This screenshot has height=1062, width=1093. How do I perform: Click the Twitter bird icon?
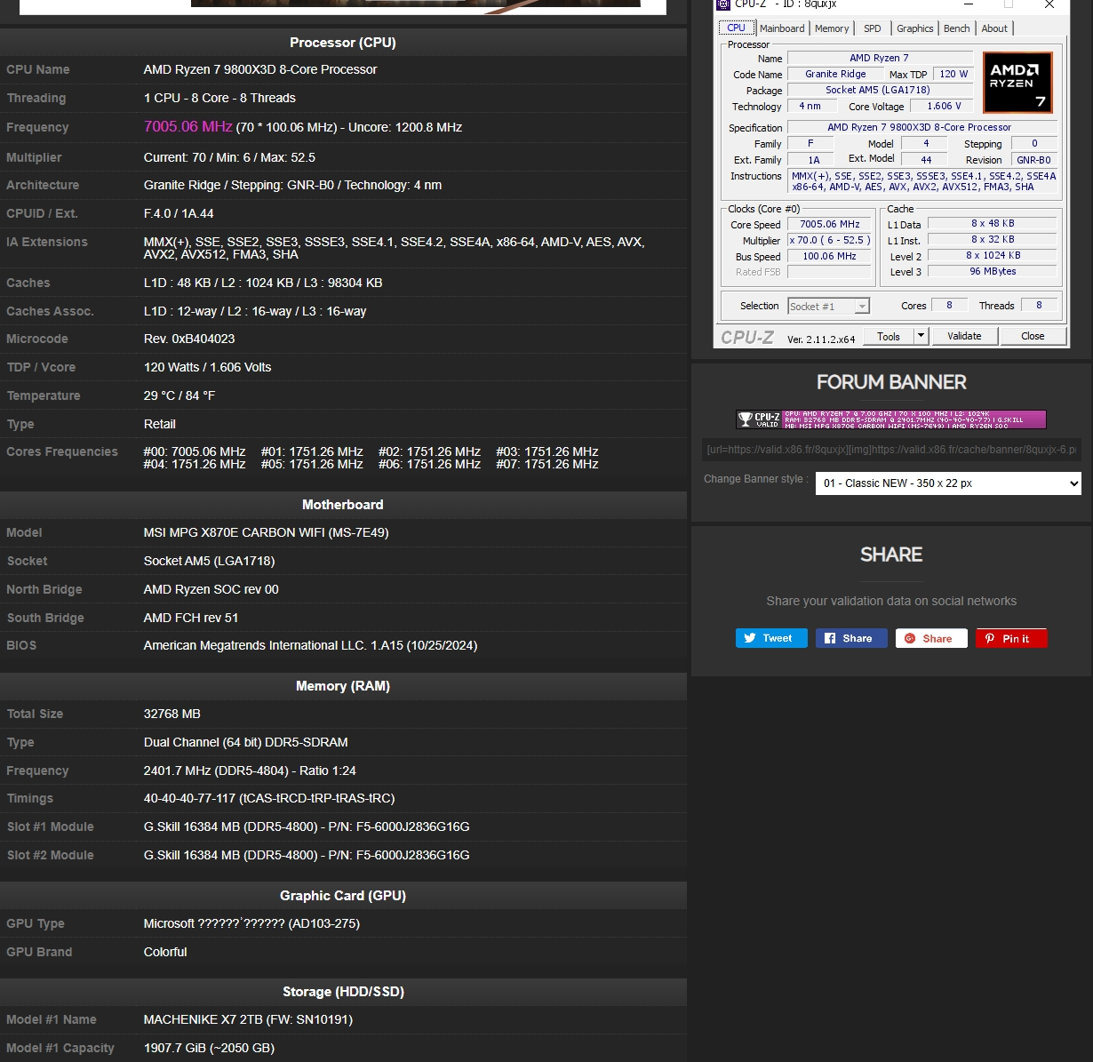[x=750, y=638]
